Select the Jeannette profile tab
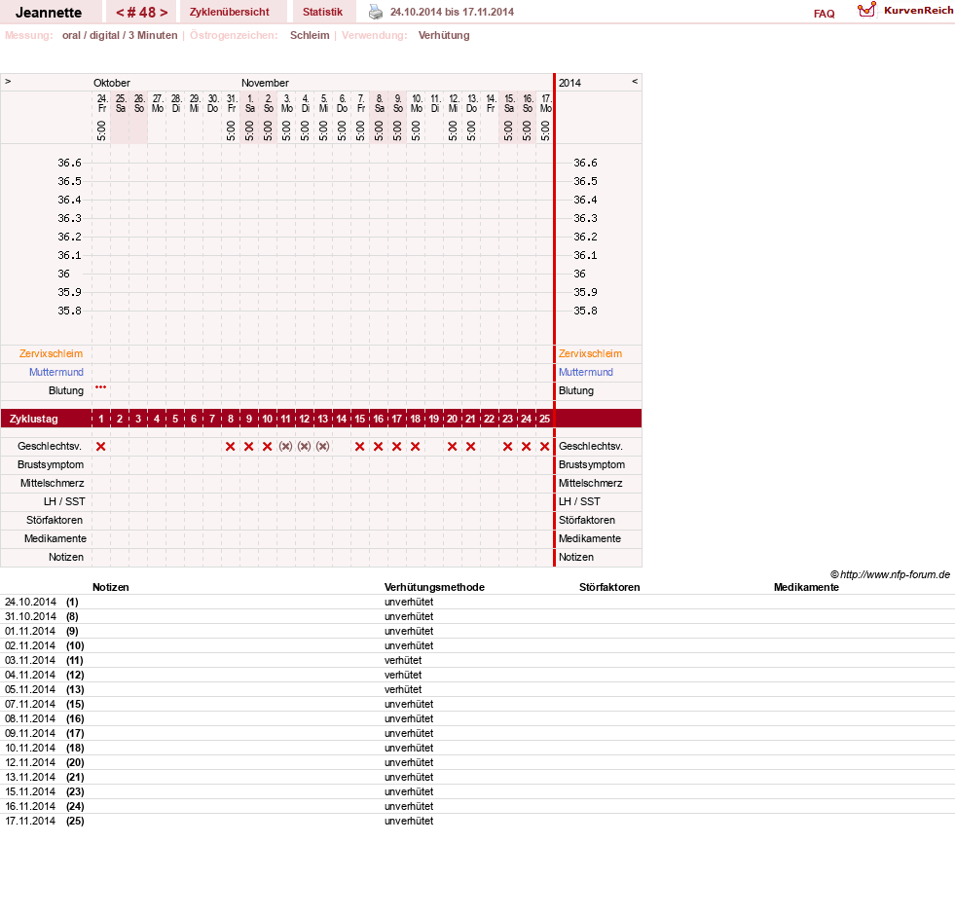Viewport: 955px width, 917px height. [49, 13]
